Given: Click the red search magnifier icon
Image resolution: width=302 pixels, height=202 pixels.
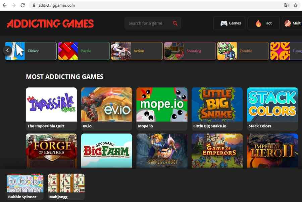Looking at the screenshot, I should pyautogui.click(x=175, y=23).
